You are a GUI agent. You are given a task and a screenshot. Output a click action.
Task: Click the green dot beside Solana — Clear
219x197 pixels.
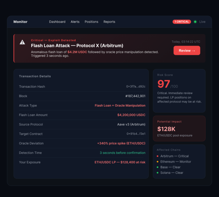(157, 173)
